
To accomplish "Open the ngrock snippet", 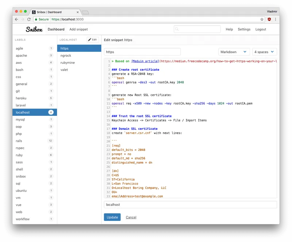I will click(x=79, y=55).
